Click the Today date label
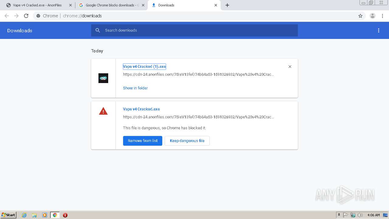 coord(97,51)
